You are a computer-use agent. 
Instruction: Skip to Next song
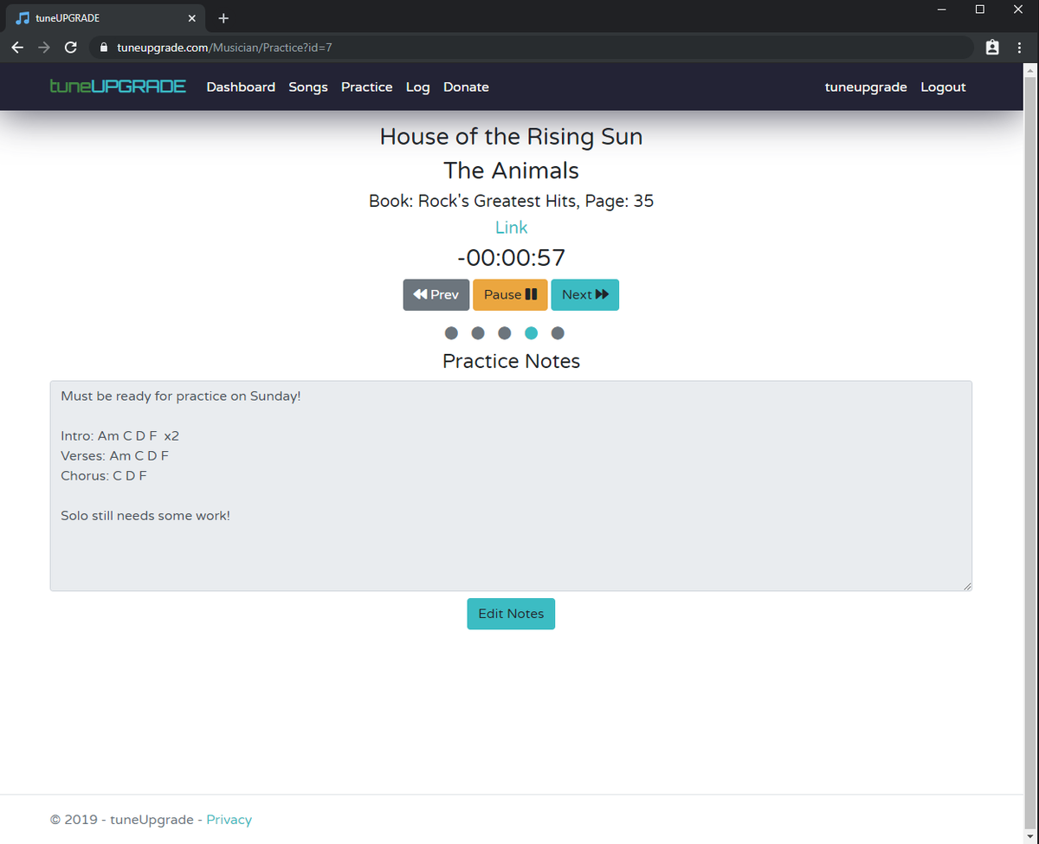point(584,294)
